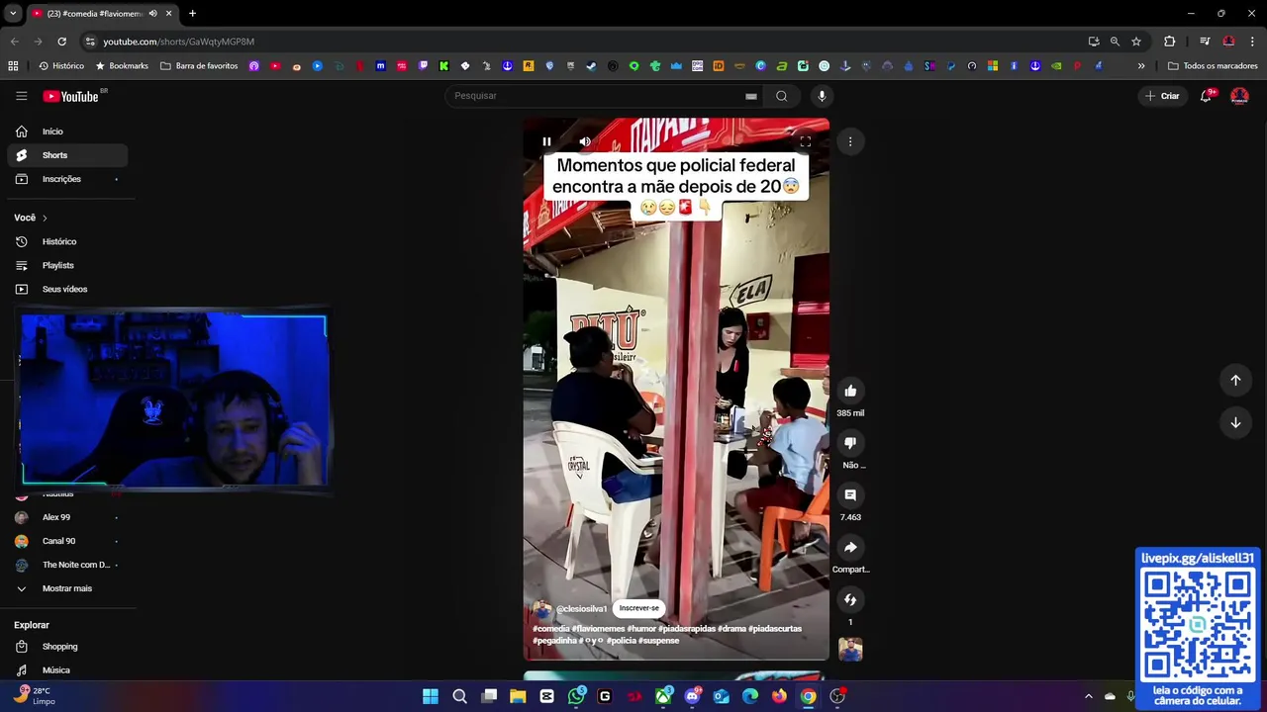Go to the YouTube home logo
1267x712 pixels.
pyautogui.click(x=71, y=96)
